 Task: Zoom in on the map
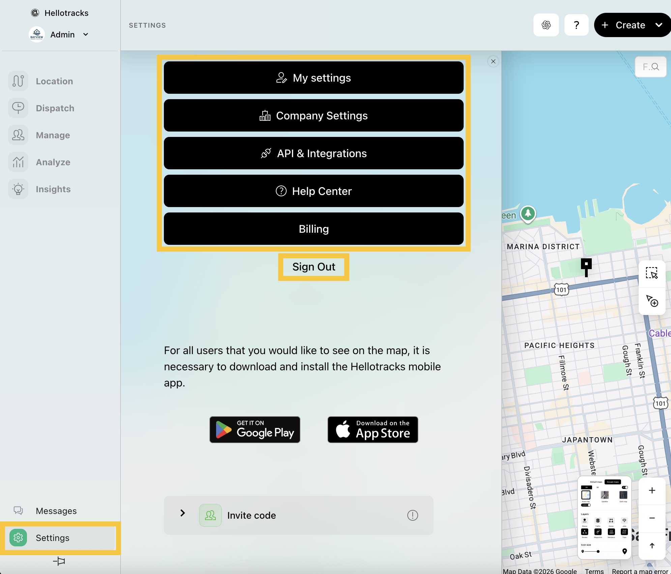pyautogui.click(x=652, y=490)
